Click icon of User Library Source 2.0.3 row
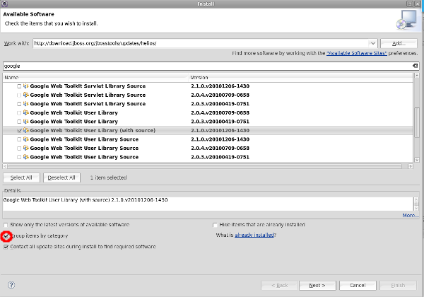Image resolution: width=424 pixels, height=297 pixels. click(x=26, y=157)
